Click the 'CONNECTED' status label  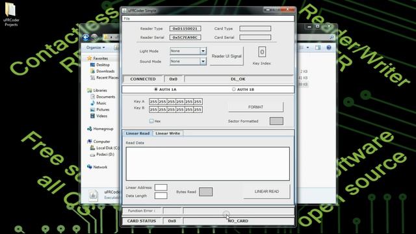[x=143, y=79]
